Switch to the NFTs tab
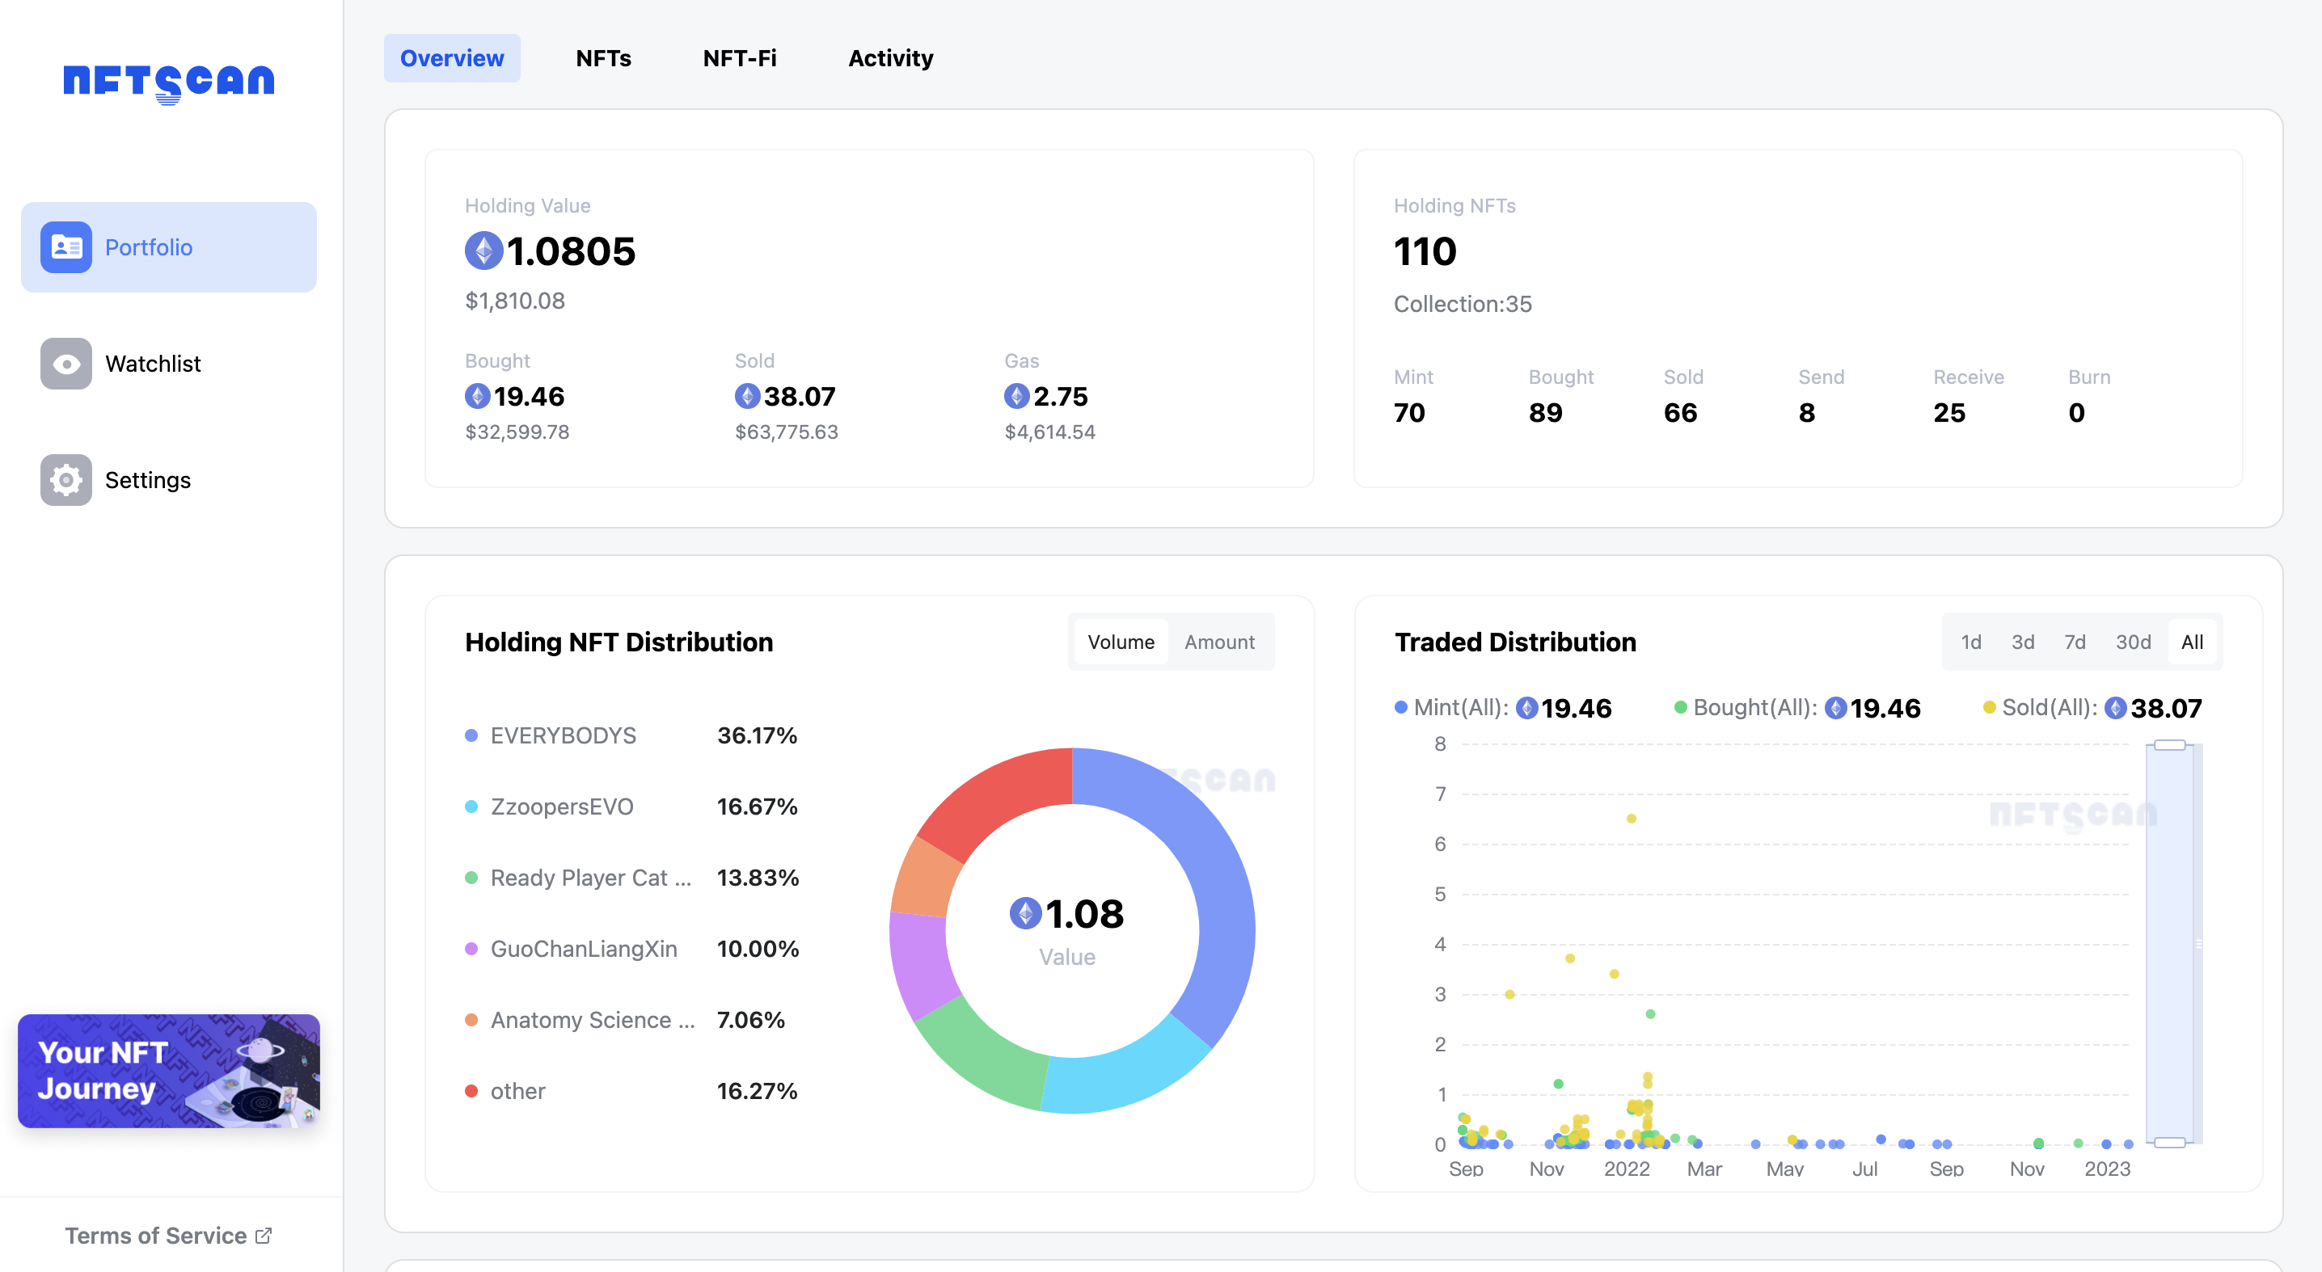The image size is (2322, 1272). click(x=602, y=57)
